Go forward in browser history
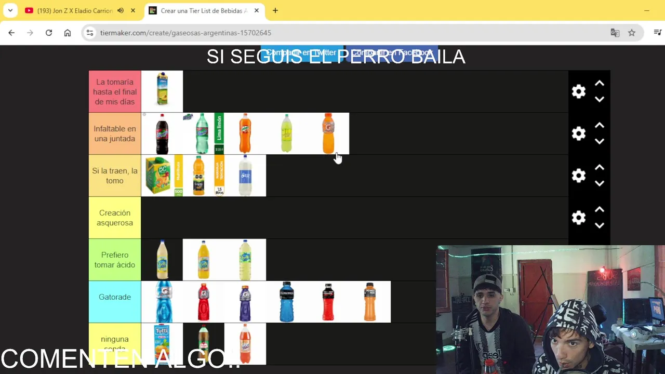This screenshot has width=665, height=374. pyautogui.click(x=30, y=33)
